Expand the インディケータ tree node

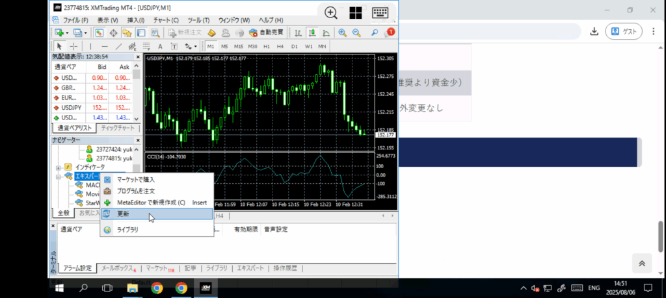pos(59,168)
